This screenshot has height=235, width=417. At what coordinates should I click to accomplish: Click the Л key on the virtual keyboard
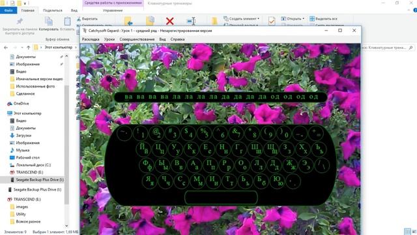tap(258, 164)
